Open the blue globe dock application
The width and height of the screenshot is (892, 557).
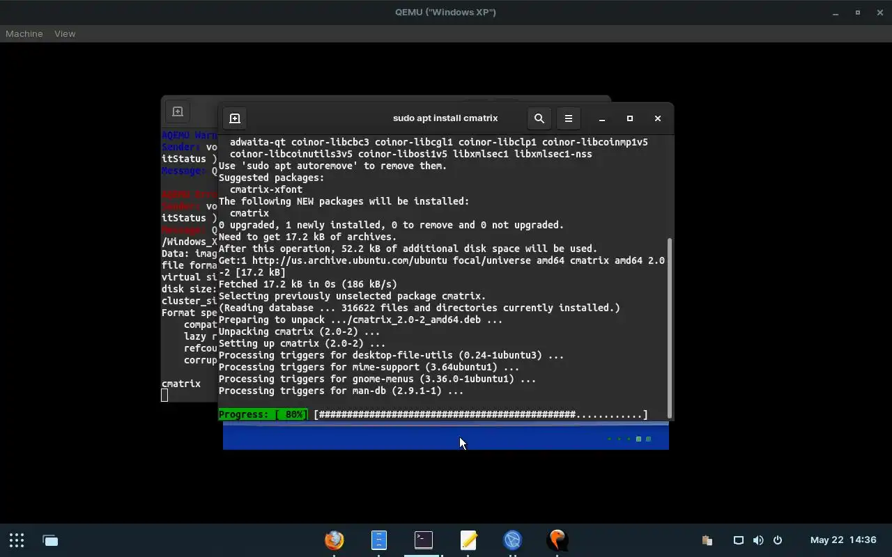click(x=513, y=540)
